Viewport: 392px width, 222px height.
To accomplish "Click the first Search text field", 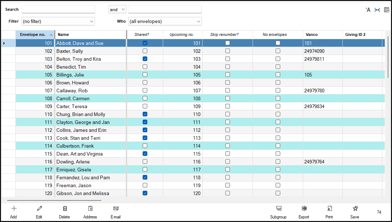I will [x=58, y=10].
